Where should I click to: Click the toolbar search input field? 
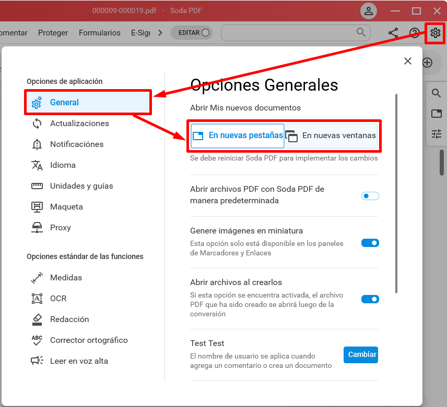point(296,33)
